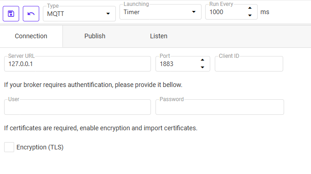Click the Password input field
Image resolution: width=311 pixels, height=174 pixels.
220,107
